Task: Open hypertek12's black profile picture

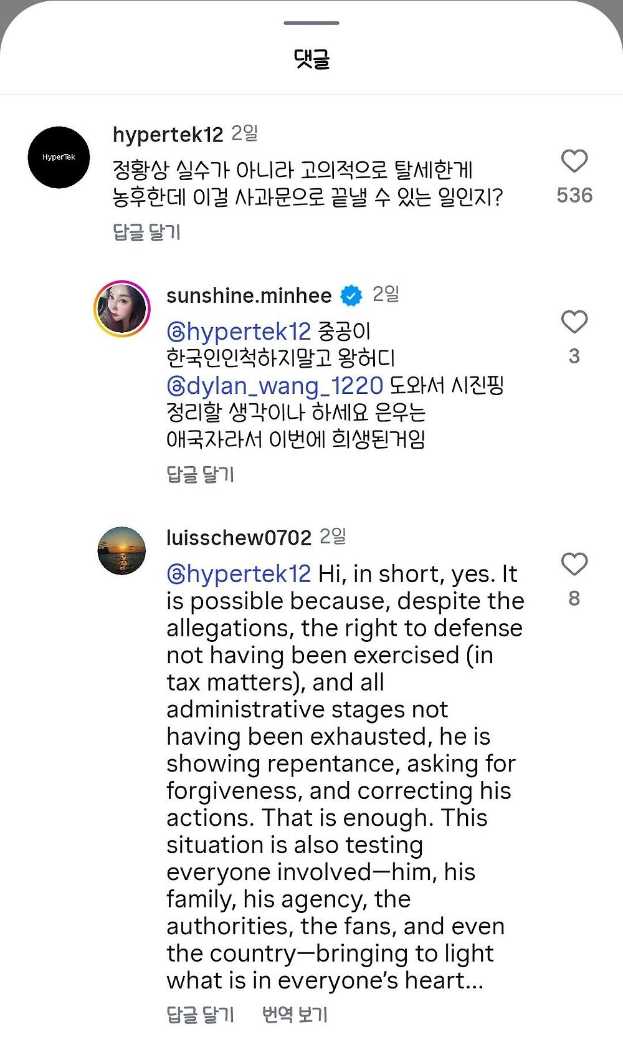Action: coord(59,157)
